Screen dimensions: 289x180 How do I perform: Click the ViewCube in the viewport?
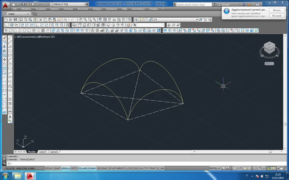[270, 48]
